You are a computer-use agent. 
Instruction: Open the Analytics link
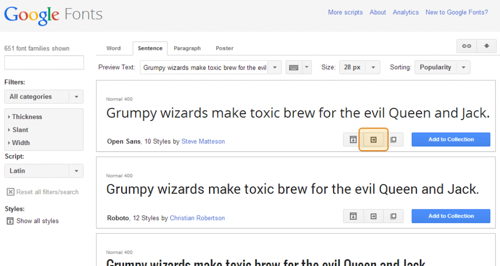click(406, 12)
